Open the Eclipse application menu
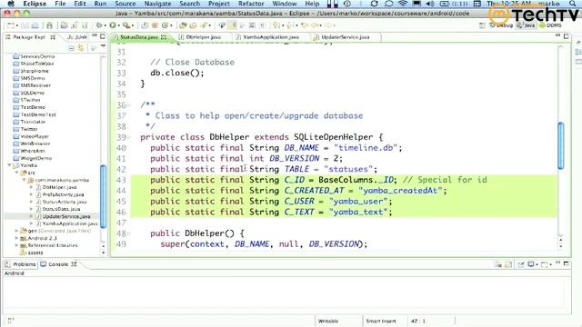Viewport: 582px width, 327px height. pyautogui.click(x=35, y=4)
